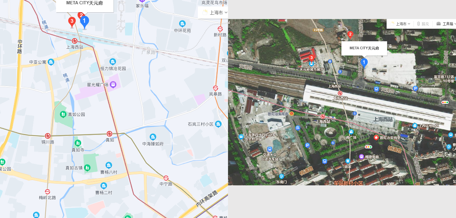Click the 铜川路 metro station icon

point(47,136)
